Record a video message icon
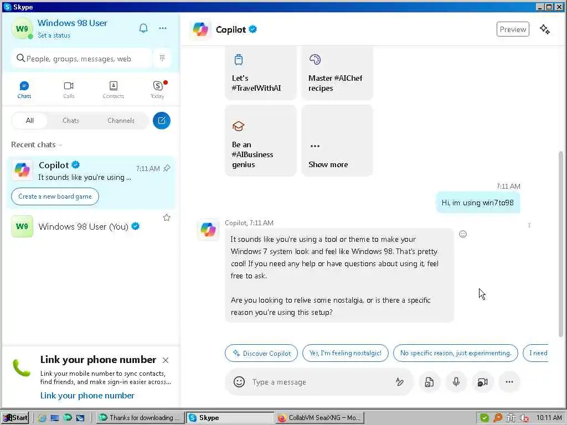Viewport: 567px width, 425px height. [x=483, y=382]
